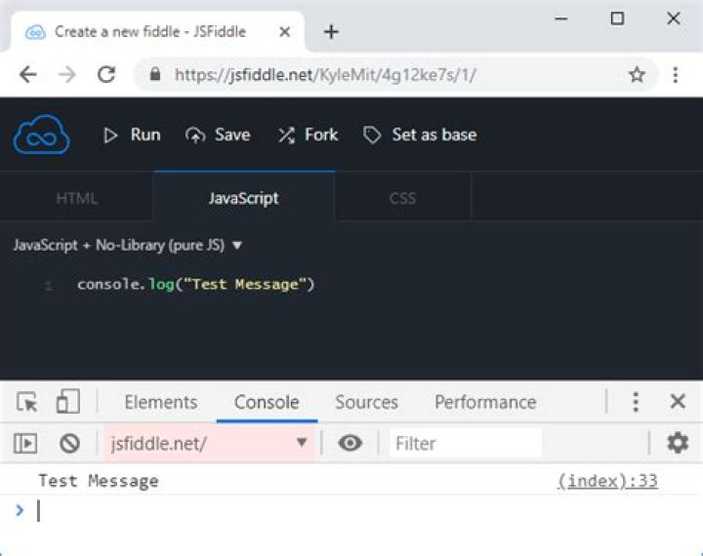Viewport: 703px width, 556px height.
Task: Go back in browser history
Action: (x=27, y=74)
